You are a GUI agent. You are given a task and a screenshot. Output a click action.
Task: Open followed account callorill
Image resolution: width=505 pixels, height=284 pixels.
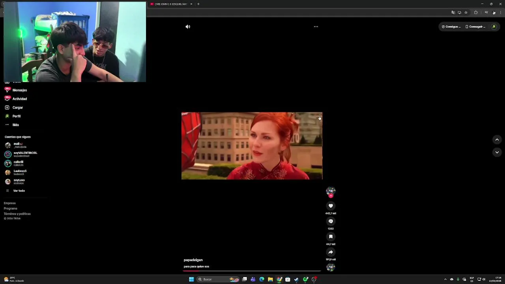(14, 163)
